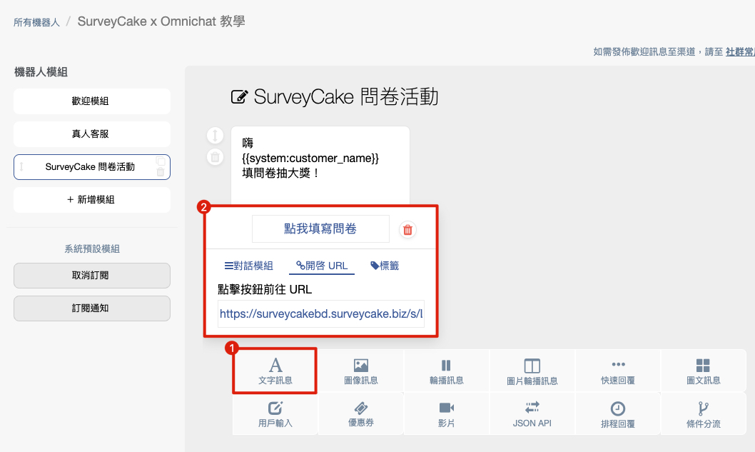755x452 pixels.
Task: Add a 輪播訊息 carousel message
Action: pos(446,371)
